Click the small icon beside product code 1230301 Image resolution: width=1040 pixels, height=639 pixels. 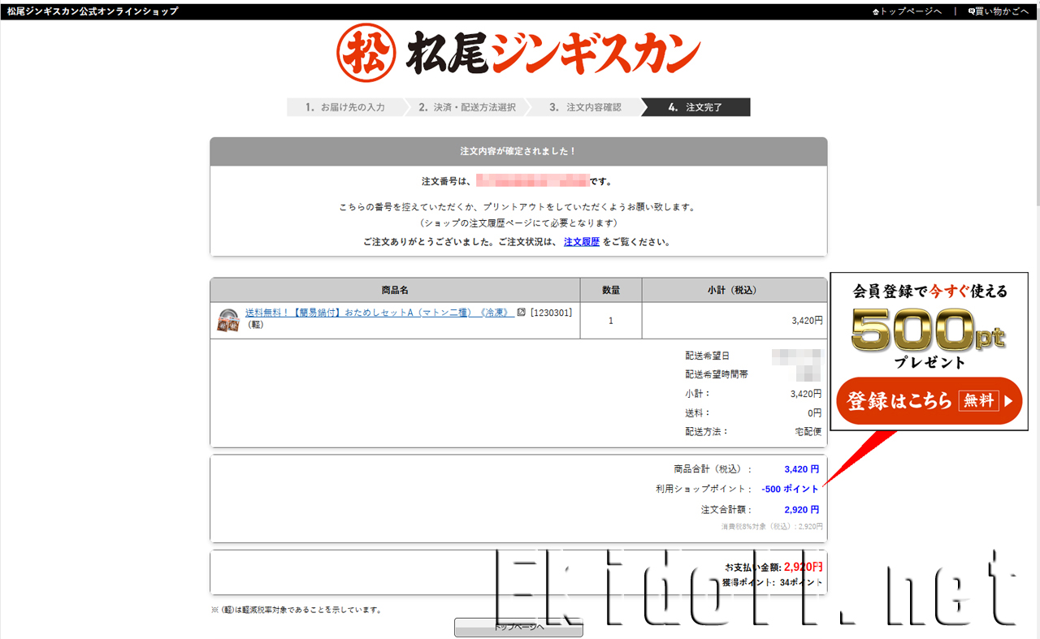click(x=522, y=313)
